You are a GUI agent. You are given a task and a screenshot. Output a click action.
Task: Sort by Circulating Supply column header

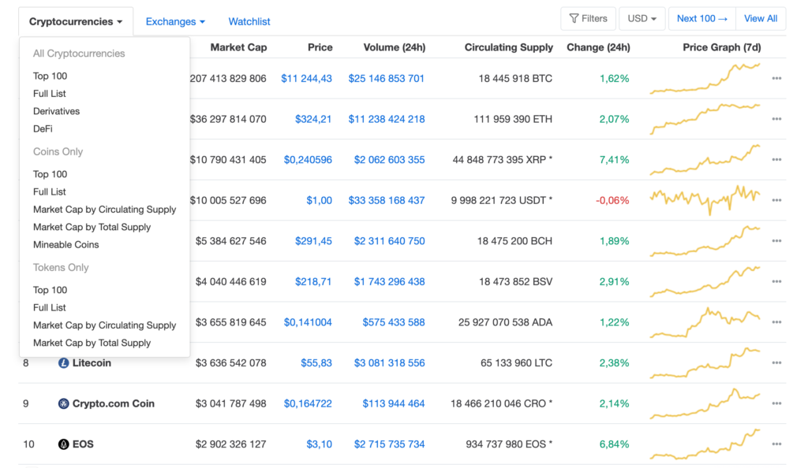coord(509,47)
